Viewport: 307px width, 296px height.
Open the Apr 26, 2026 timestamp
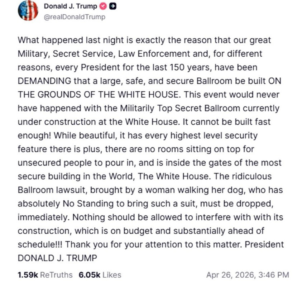pos(248,275)
